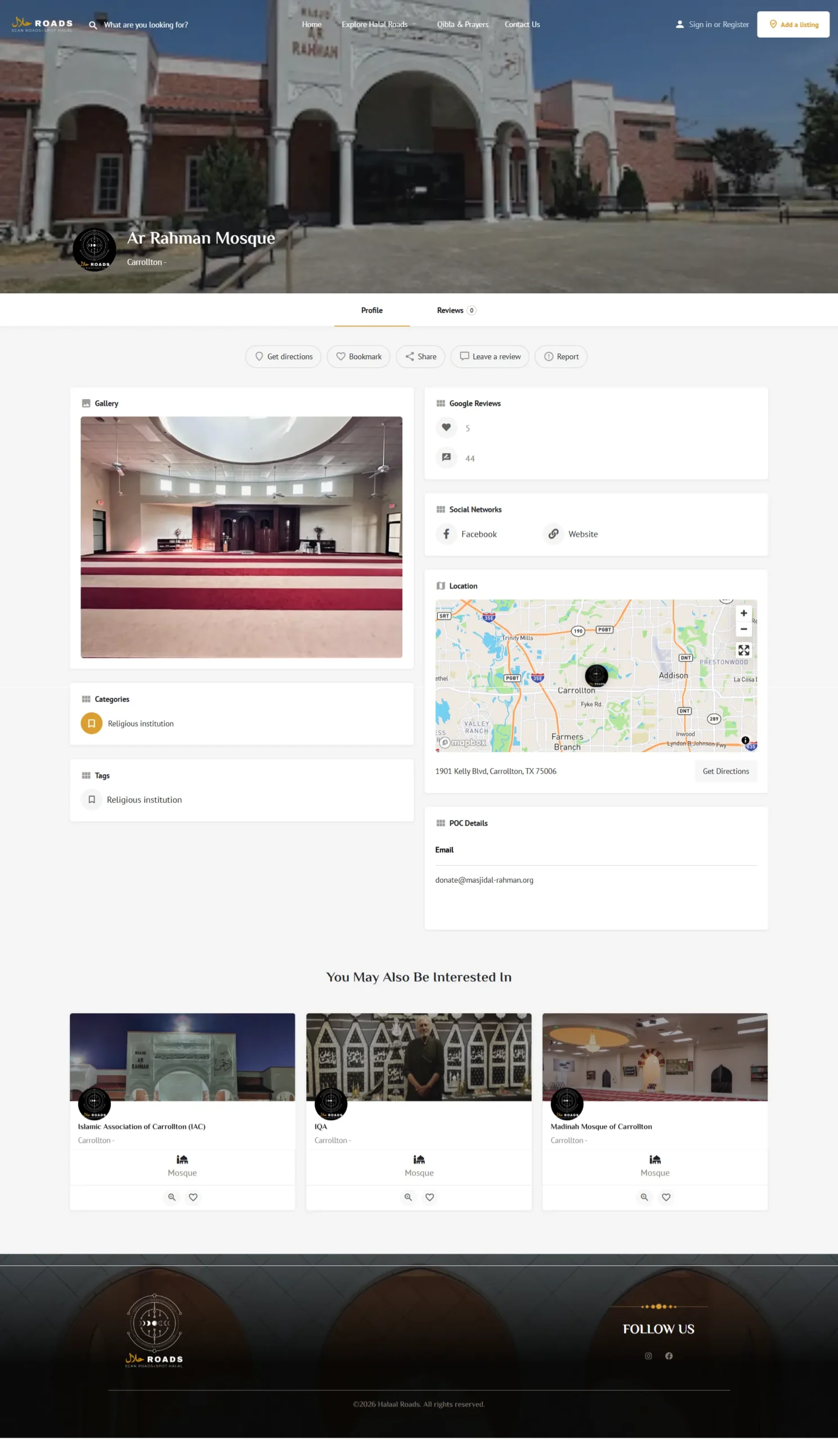Open Sign in or Register
838x1441 pixels.
click(712, 25)
